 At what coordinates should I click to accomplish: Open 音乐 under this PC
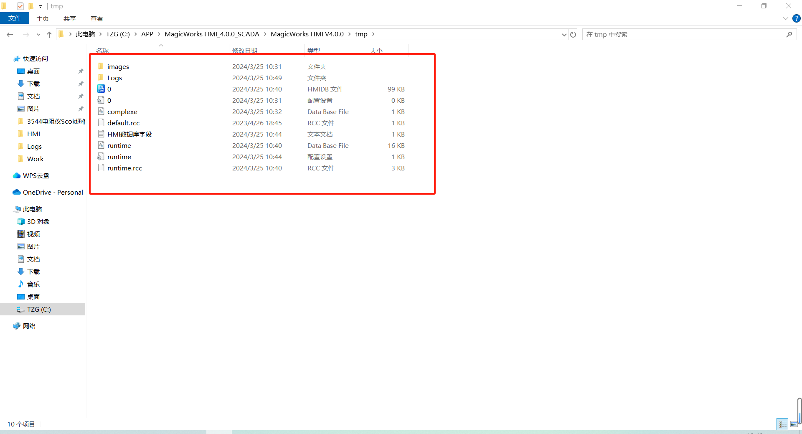pyautogui.click(x=33, y=284)
